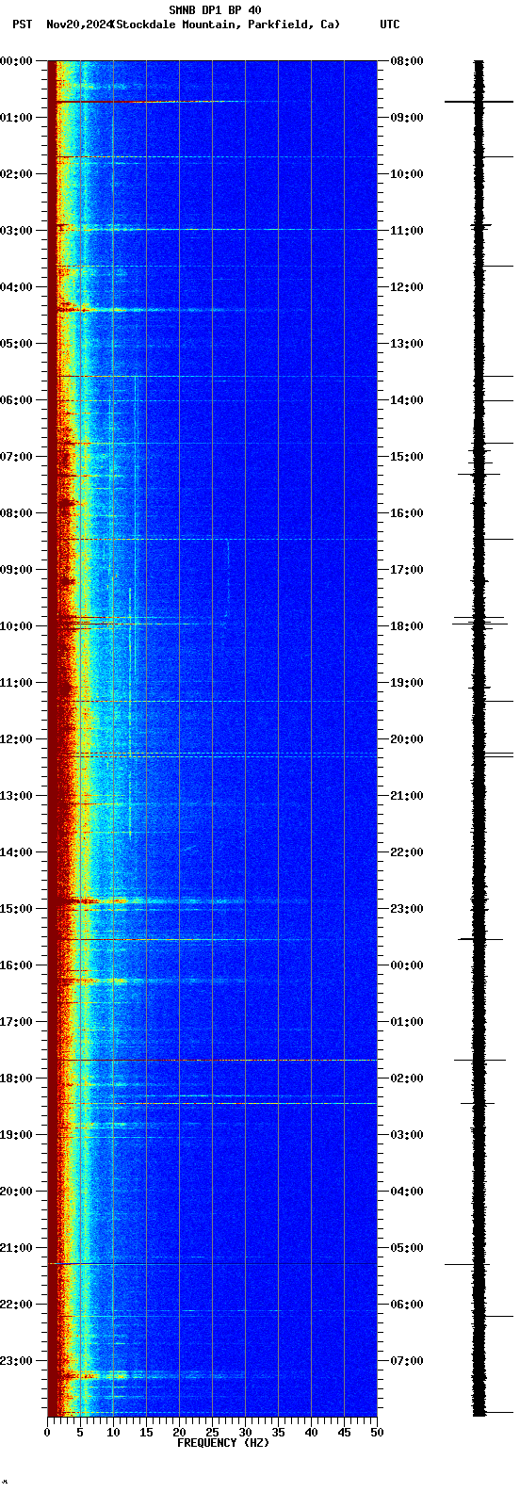Select the 35 tick on the frequency axis
Viewport: 520px width, 1492px height.
coord(278,1433)
